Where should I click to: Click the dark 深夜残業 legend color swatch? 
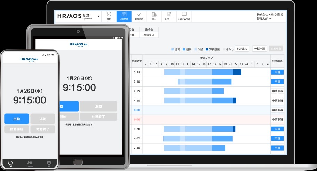[207, 49]
